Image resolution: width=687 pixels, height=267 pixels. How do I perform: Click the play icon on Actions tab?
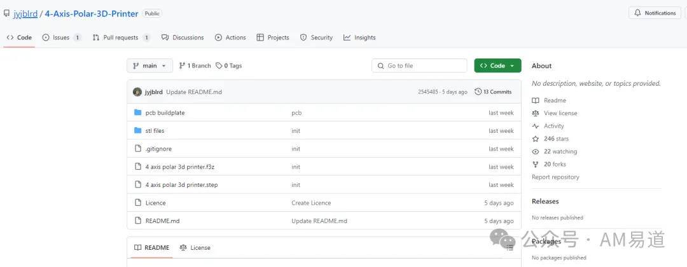(x=218, y=38)
